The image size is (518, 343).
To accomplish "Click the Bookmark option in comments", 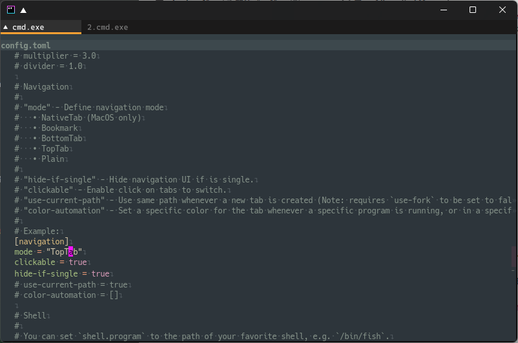I will tap(59, 128).
